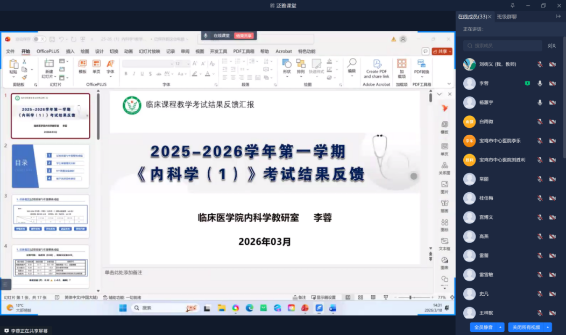Expand the 全员静音 dropdown arrow

pos(501,327)
